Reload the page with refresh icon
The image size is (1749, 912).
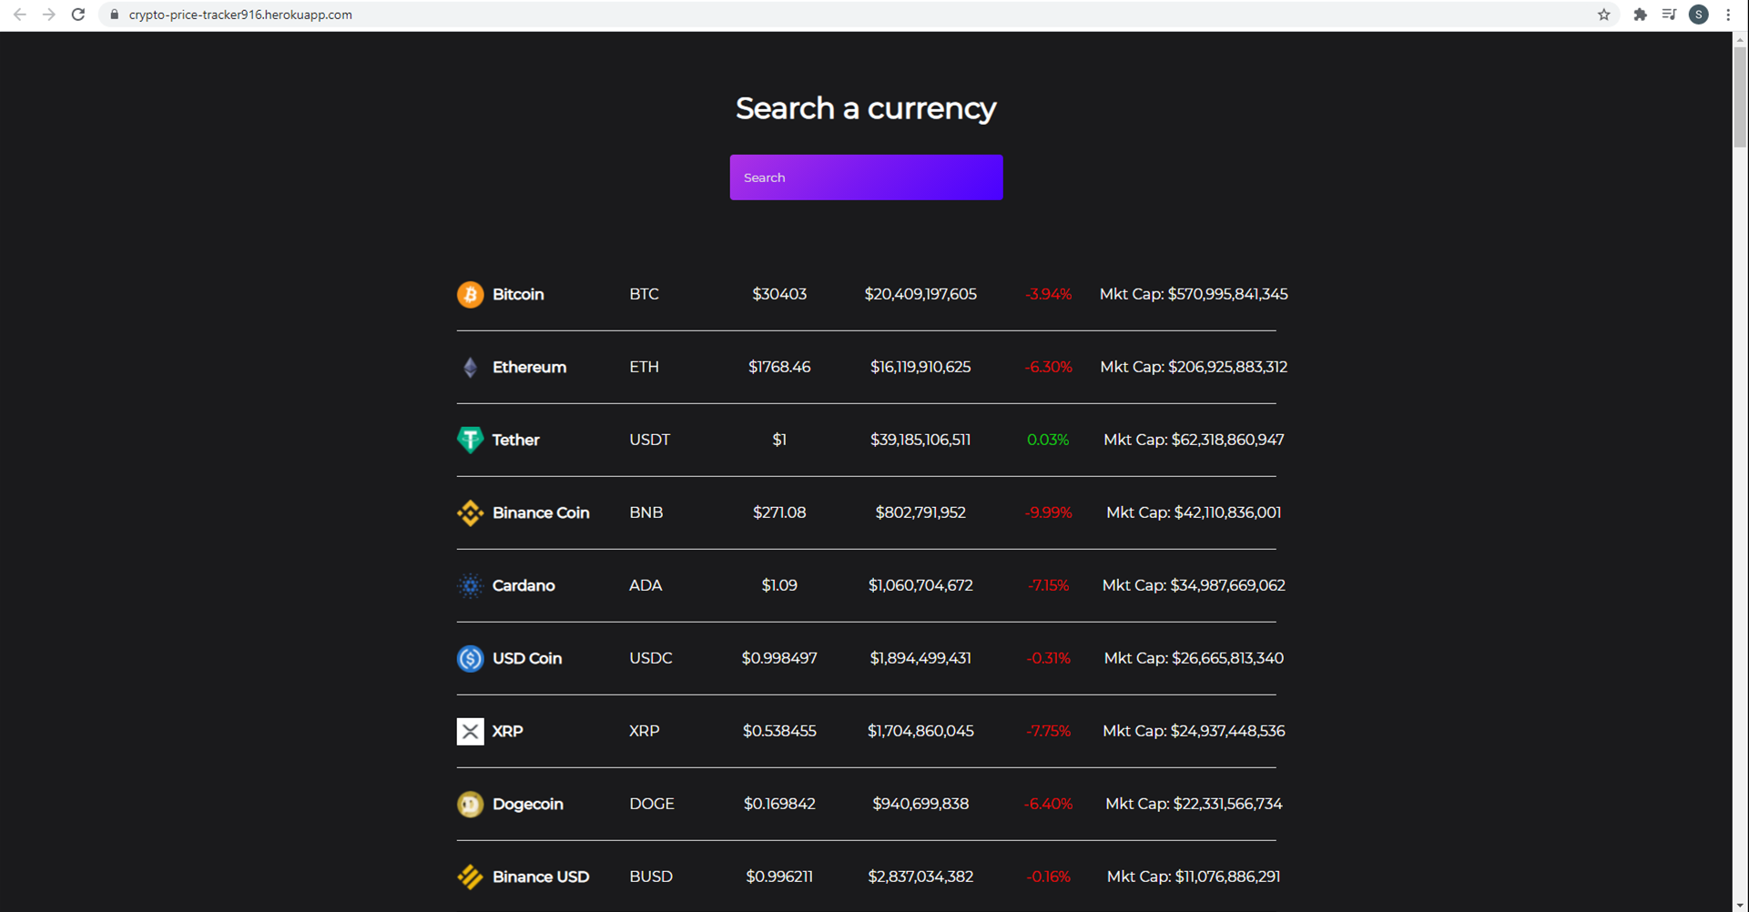[78, 15]
